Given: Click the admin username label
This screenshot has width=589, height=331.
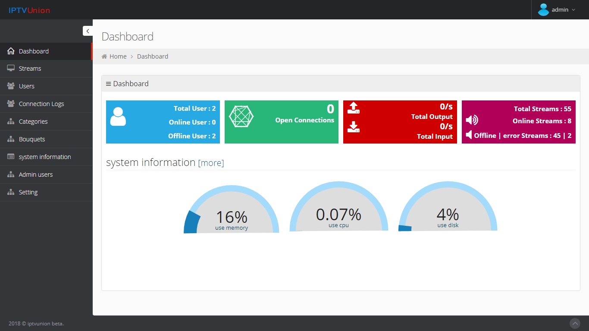Looking at the screenshot, I should (x=560, y=9).
